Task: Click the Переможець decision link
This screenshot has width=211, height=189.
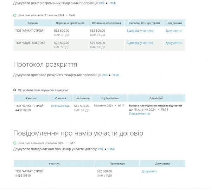Action: tap(60, 106)
